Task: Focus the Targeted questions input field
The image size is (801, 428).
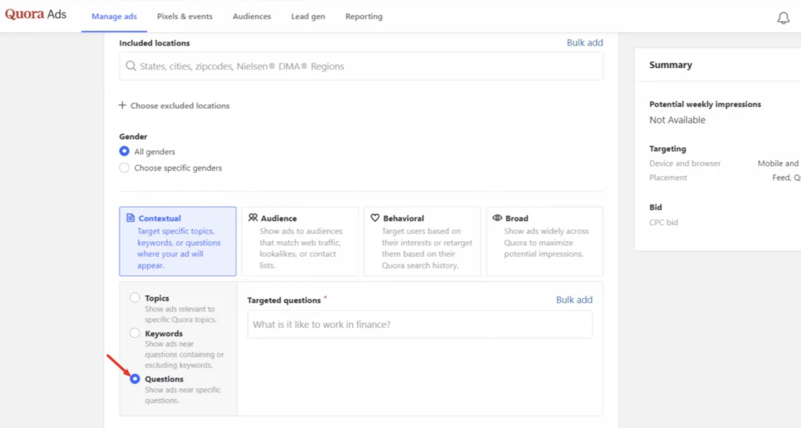Action: (x=419, y=325)
